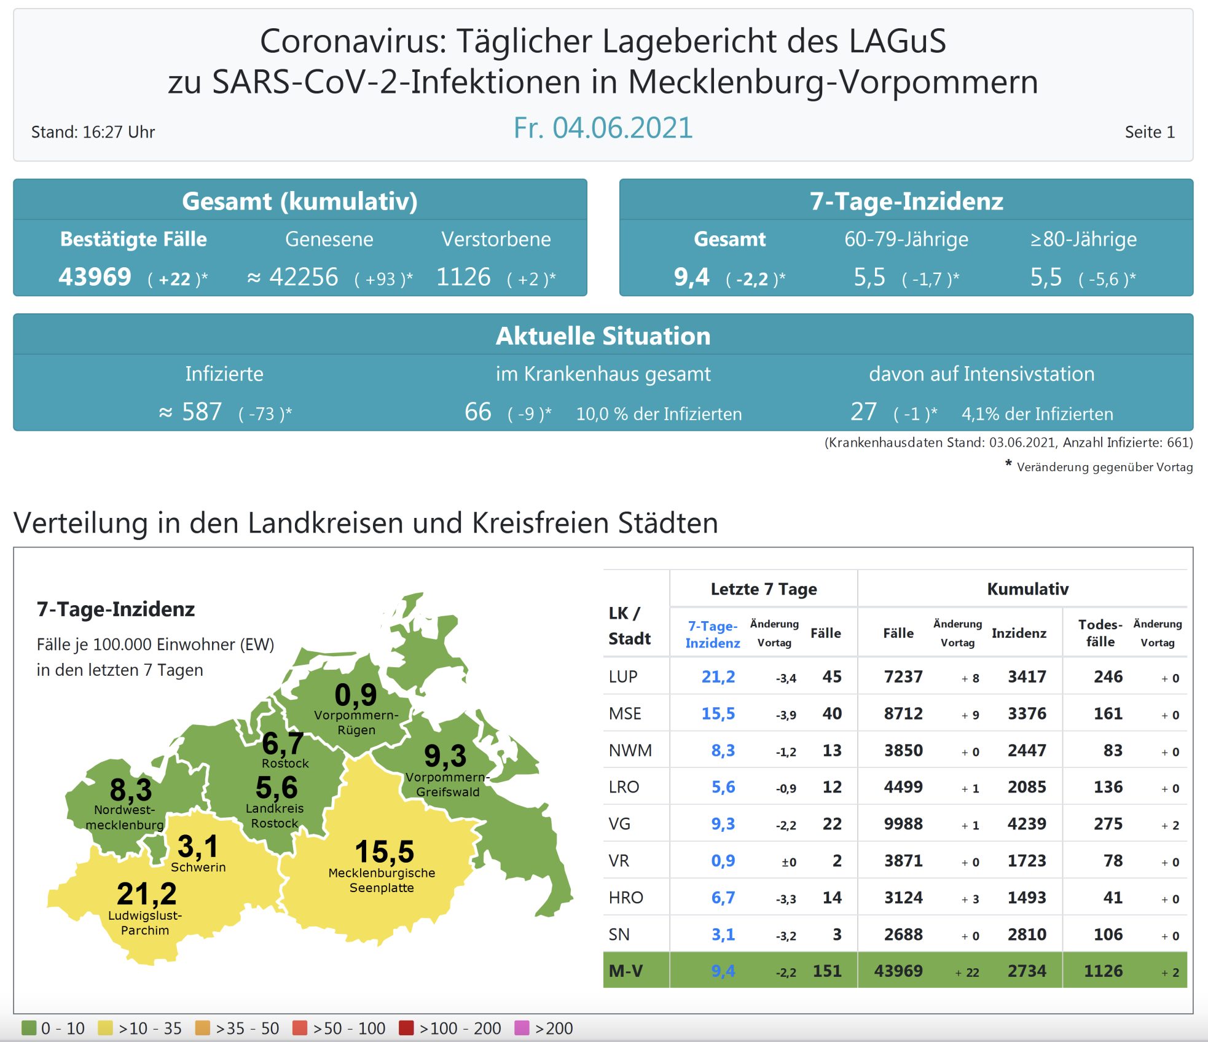Select Mecklenburgische Seenplatte region on map
Image resolution: width=1208 pixels, height=1042 pixels.
pos(384,860)
